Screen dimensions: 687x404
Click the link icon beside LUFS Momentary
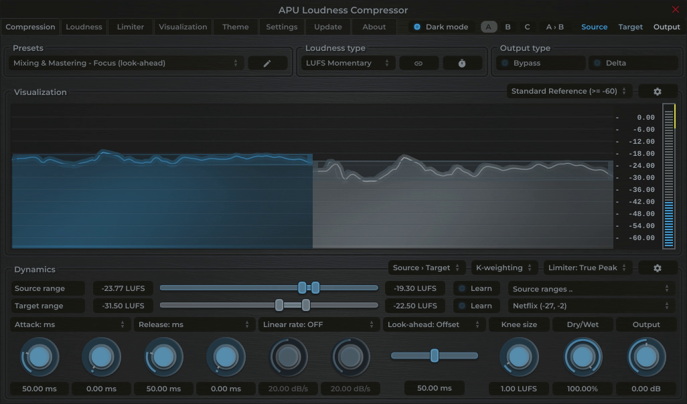coord(418,63)
